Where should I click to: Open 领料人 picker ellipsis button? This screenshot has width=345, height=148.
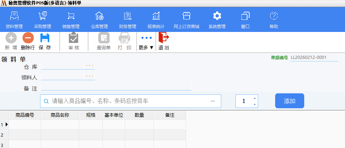point(90,76)
